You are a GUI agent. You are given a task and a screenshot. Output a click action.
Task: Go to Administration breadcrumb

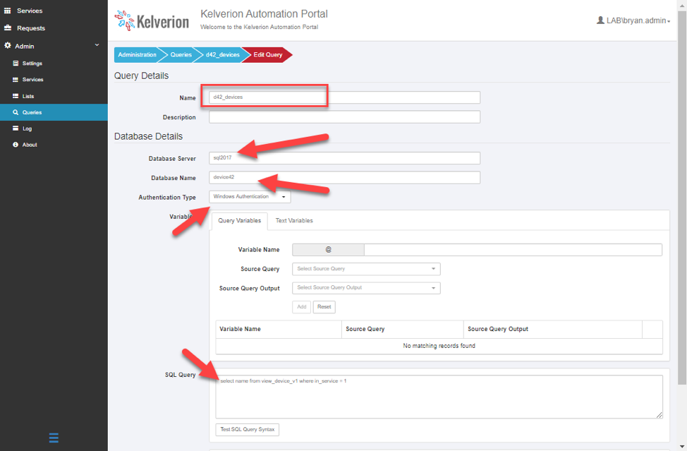click(138, 55)
